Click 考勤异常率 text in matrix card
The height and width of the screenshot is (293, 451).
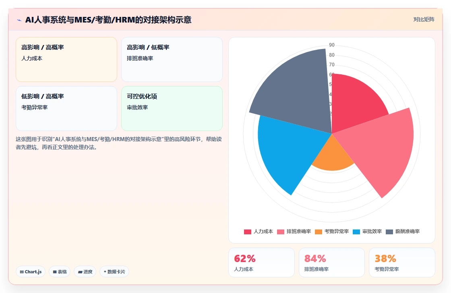34,107
